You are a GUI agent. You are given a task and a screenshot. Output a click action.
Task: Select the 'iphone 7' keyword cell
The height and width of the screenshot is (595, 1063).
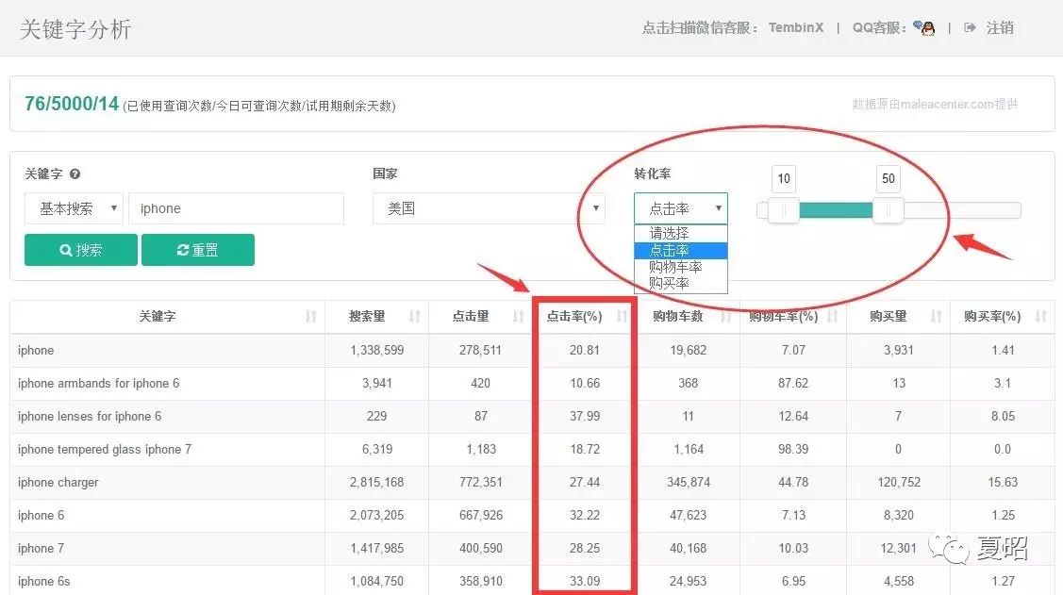click(x=41, y=548)
